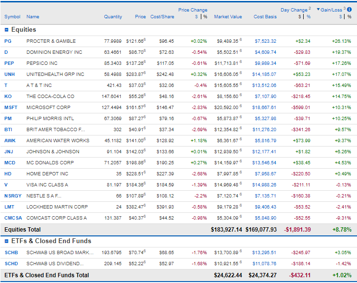Open the SCHB symbol link
357x283 pixels.
(x=12, y=253)
